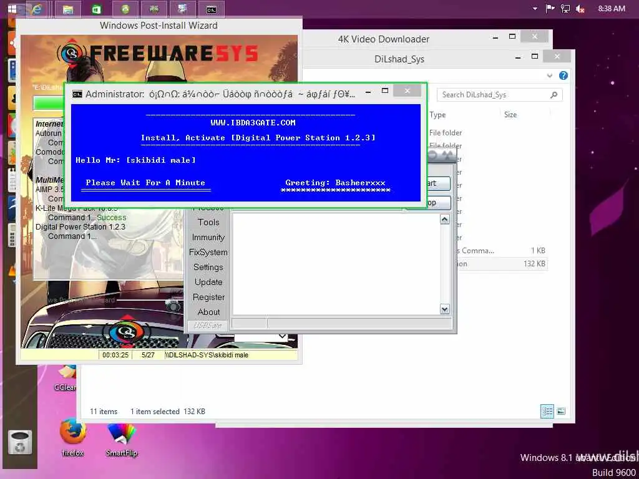Open the Windows Start button

pos(12,9)
